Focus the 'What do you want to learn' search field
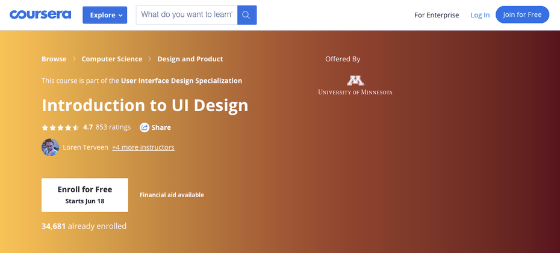This screenshot has width=560, height=253. click(187, 15)
